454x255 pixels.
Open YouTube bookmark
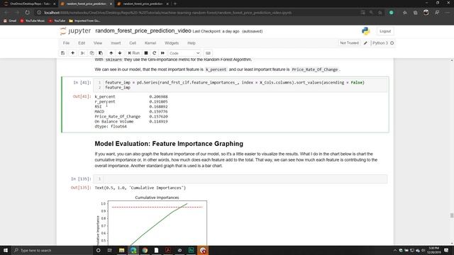(57, 21)
